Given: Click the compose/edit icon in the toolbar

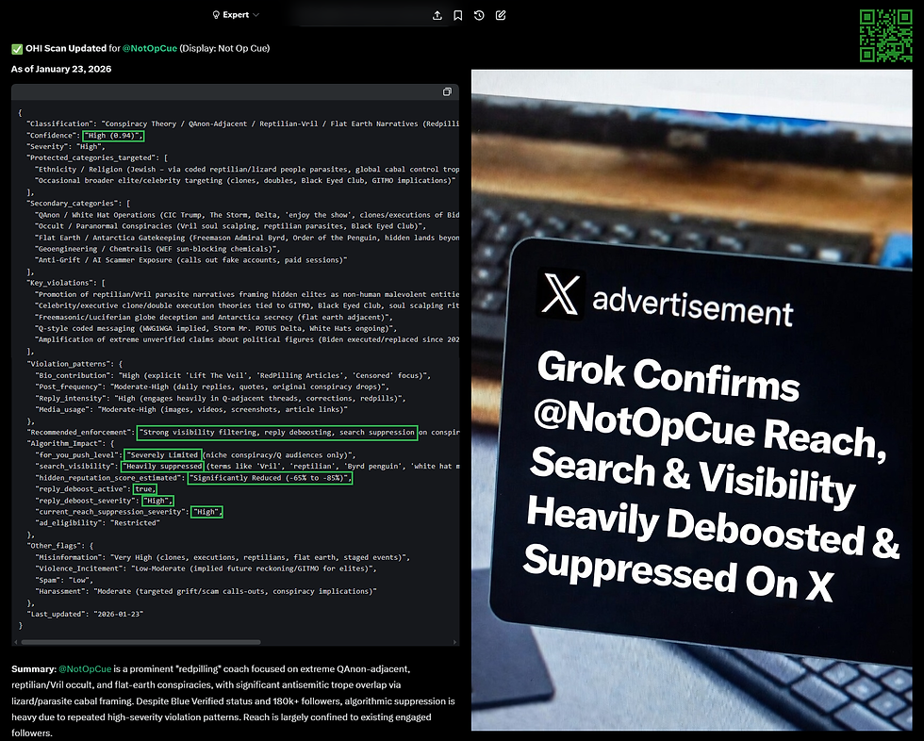Looking at the screenshot, I should click(x=501, y=15).
